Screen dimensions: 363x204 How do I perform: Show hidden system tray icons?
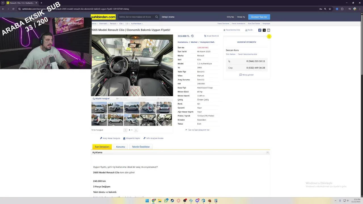click(335, 201)
